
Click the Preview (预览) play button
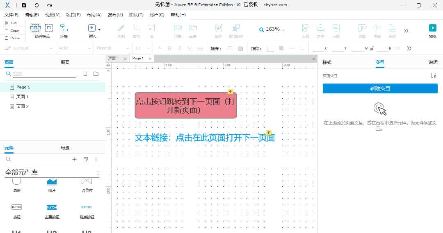433,28
